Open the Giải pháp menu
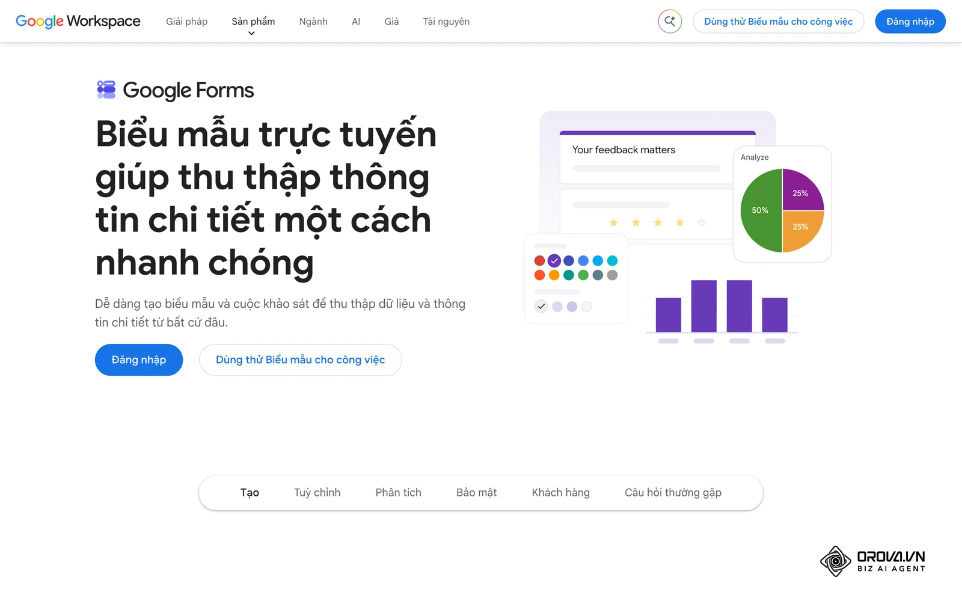The height and width of the screenshot is (601, 962). tap(187, 22)
